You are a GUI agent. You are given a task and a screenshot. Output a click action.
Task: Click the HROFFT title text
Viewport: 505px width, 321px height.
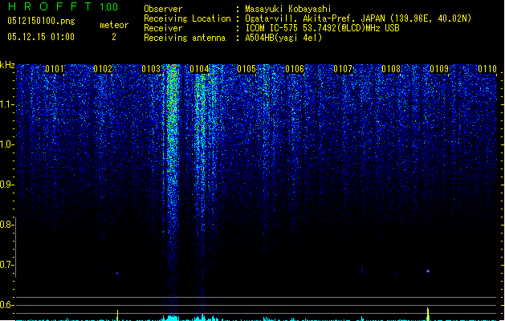pyautogui.click(x=49, y=6)
